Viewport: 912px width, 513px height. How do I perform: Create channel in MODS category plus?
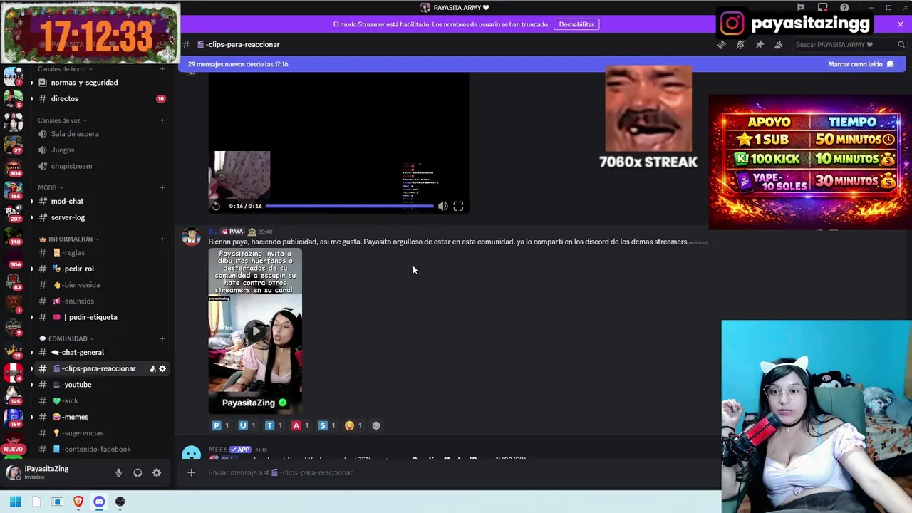click(162, 187)
